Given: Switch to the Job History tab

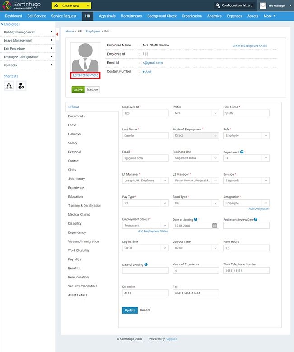Looking at the screenshot, I should coord(76,179).
